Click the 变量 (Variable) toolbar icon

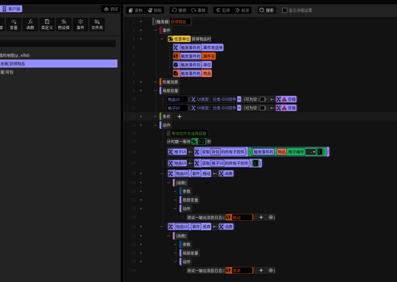pos(14,24)
